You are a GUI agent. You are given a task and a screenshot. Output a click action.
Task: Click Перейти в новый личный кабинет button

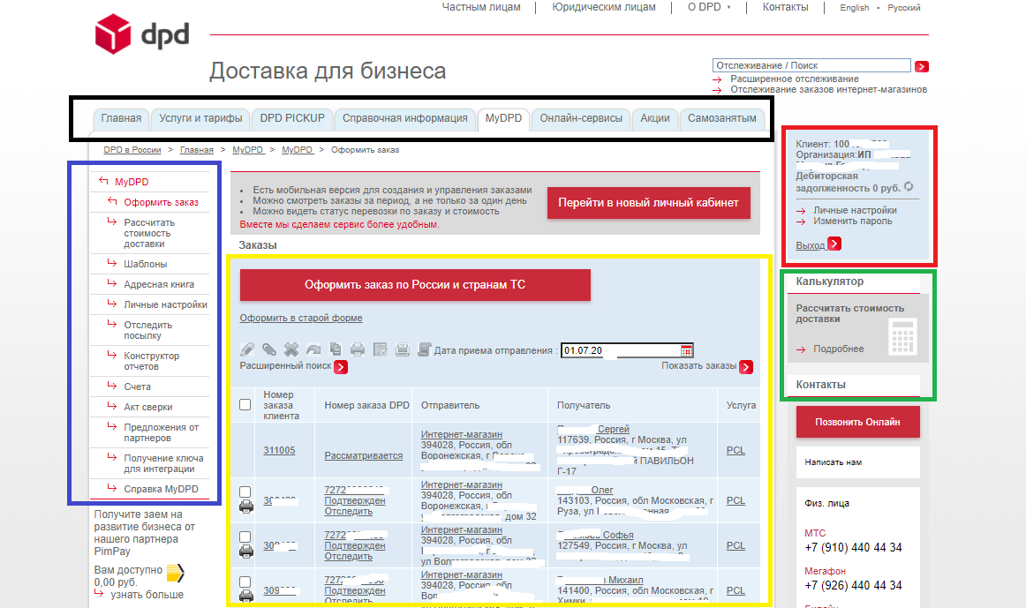(x=648, y=203)
